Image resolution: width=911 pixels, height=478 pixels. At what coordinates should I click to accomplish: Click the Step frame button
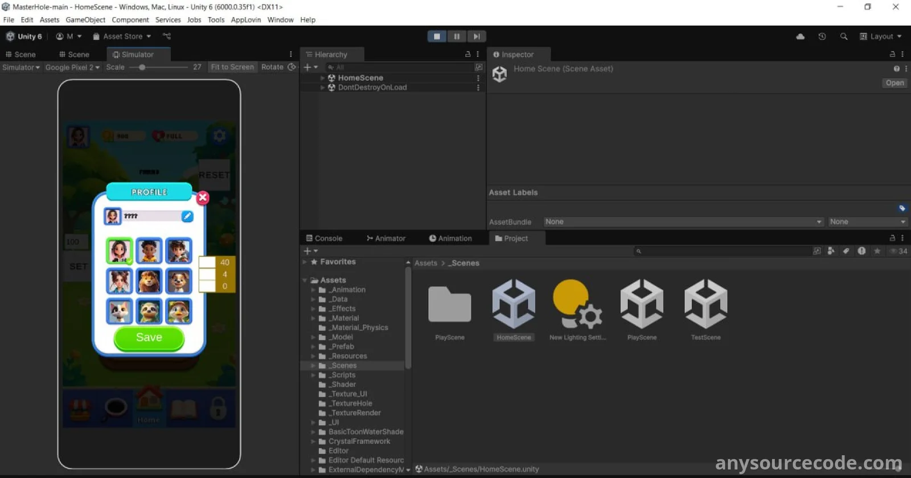pyautogui.click(x=477, y=36)
